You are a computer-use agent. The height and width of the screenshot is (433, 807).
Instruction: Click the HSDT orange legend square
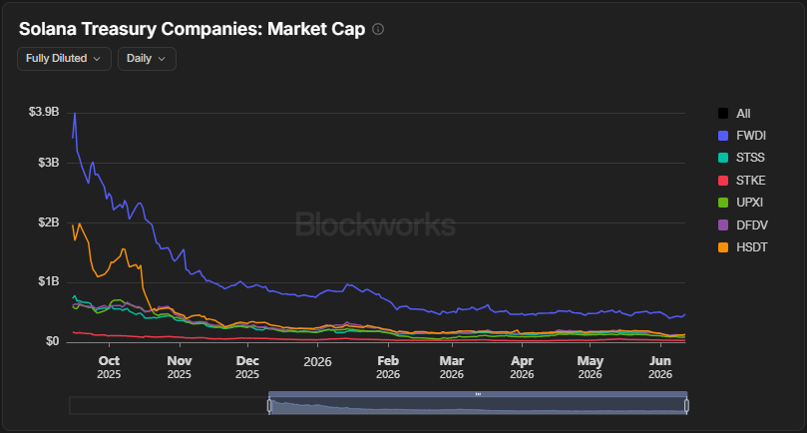tap(723, 247)
